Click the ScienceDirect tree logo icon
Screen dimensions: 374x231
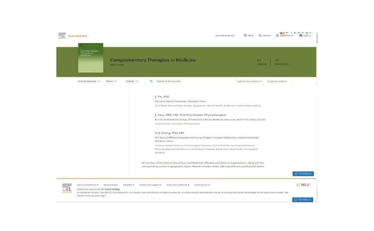tap(62, 35)
